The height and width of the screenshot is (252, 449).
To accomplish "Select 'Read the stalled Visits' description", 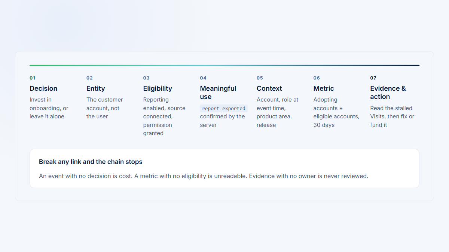I will tap(392, 116).
